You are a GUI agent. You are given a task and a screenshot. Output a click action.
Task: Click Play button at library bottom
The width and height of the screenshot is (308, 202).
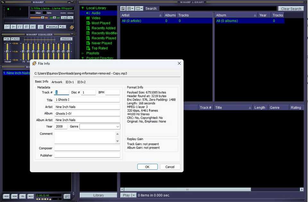[126, 195]
